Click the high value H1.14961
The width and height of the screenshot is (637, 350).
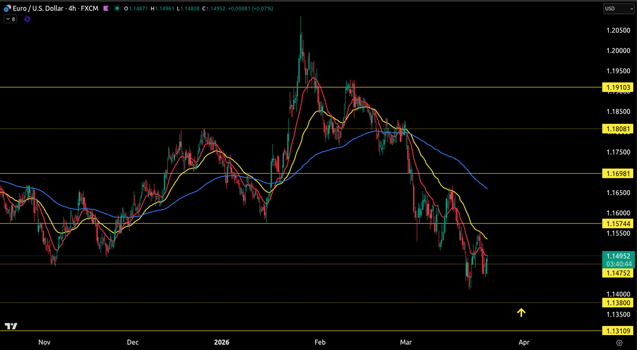[x=162, y=8]
